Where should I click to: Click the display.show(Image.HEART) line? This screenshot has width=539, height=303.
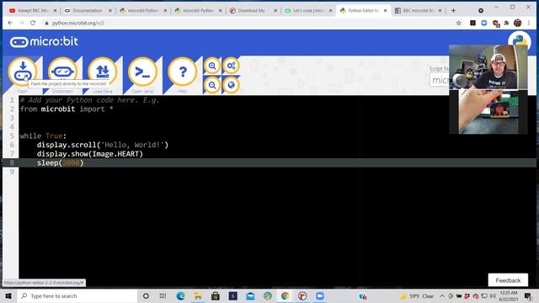(90, 154)
